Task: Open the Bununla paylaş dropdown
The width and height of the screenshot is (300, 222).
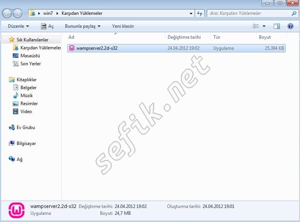Action: (x=83, y=26)
